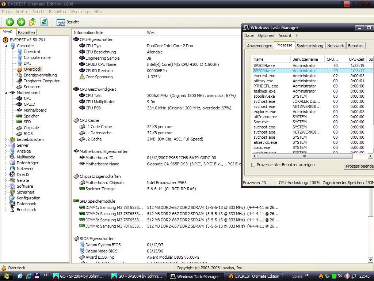This screenshot has width=374, height=281.
Task: Click the Prozess beenden button
Action: coord(359,166)
